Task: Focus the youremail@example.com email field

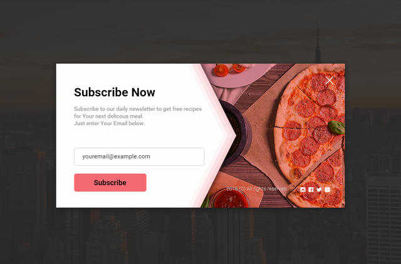Action: pyautogui.click(x=139, y=156)
